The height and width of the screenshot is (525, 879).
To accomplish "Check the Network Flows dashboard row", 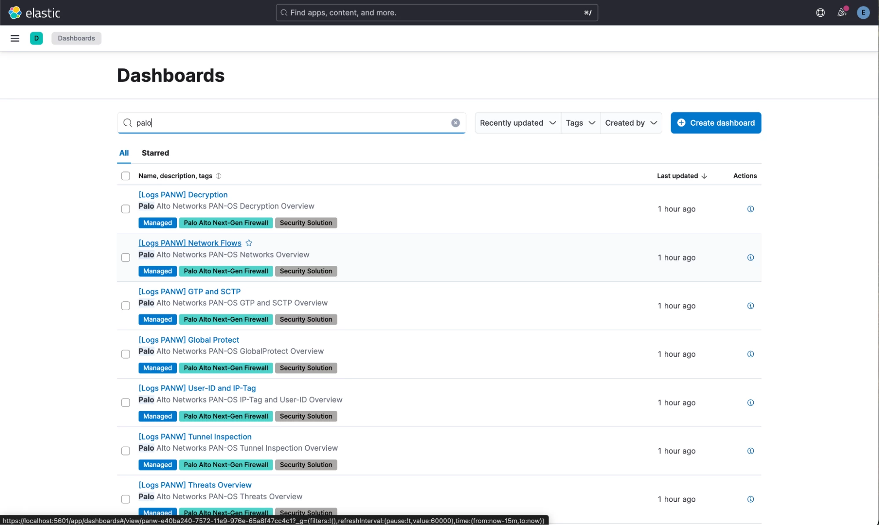I will tap(126, 257).
